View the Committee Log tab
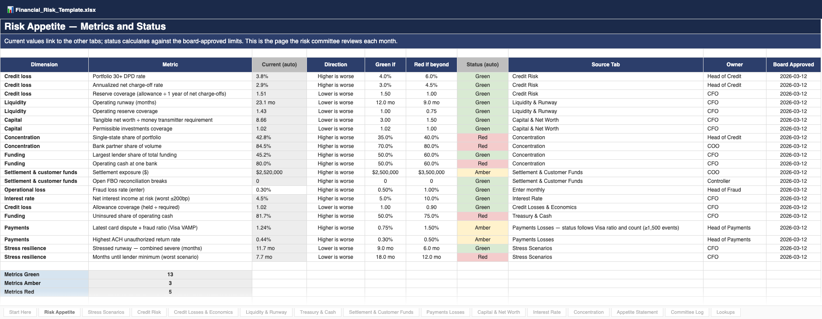The image size is (822, 319). (687, 312)
